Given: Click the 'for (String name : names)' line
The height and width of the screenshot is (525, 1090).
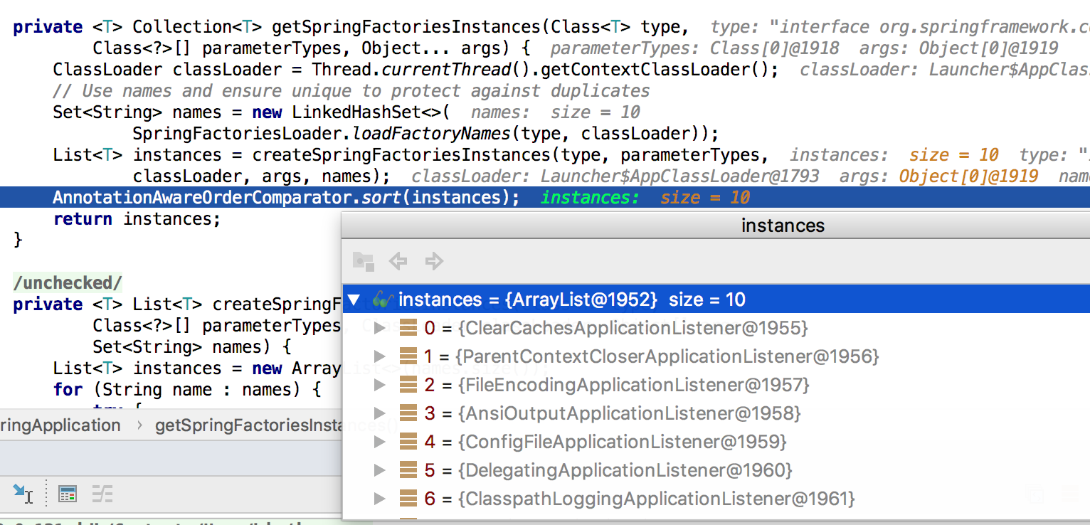Looking at the screenshot, I should (x=187, y=390).
